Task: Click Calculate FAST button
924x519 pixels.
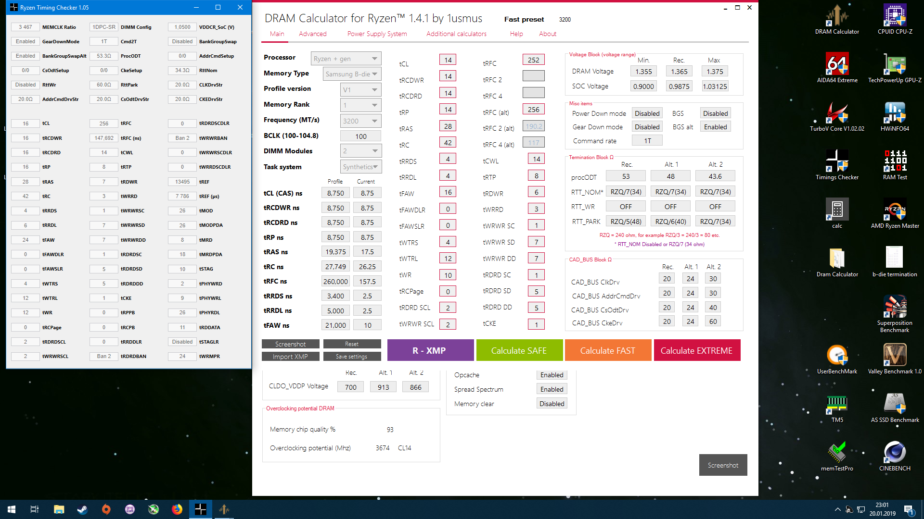Action: (608, 350)
